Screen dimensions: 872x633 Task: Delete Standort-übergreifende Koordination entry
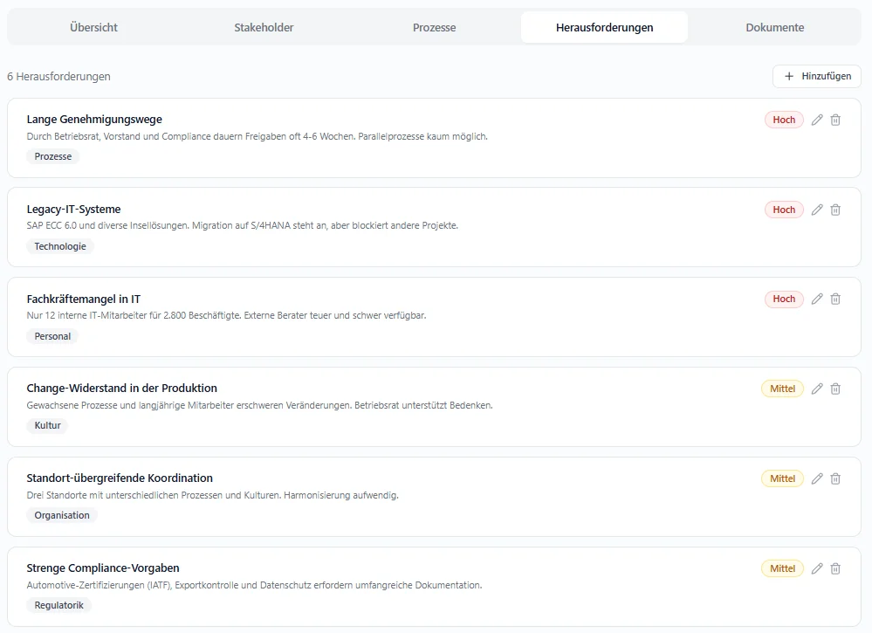pyautogui.click(x=835, y=478)
